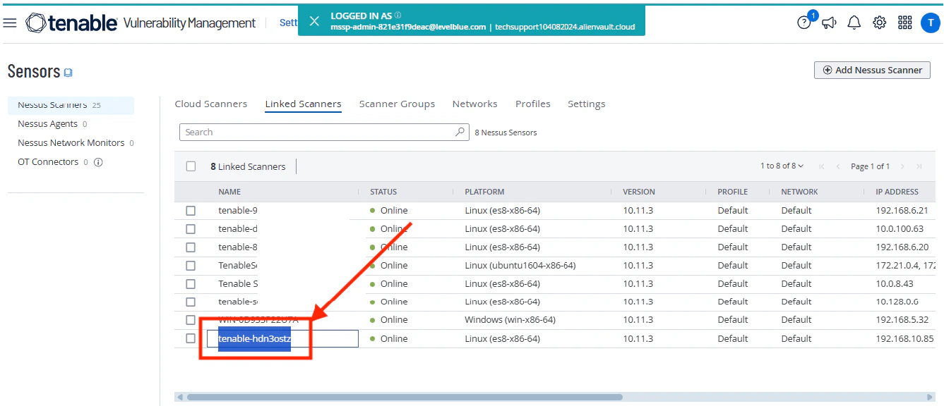Tick the checkbox for the ubuntu1604 scanner row
Image resolution: width=944 pixels, height=406 pixels.
pos(191,266)
